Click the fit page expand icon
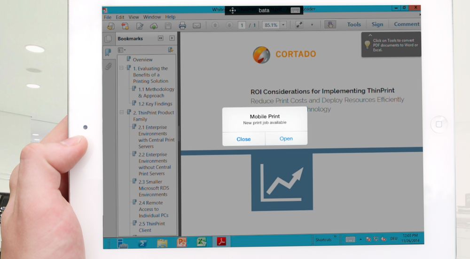The width and height of the screenshot is (470, 259). [299, 25]
